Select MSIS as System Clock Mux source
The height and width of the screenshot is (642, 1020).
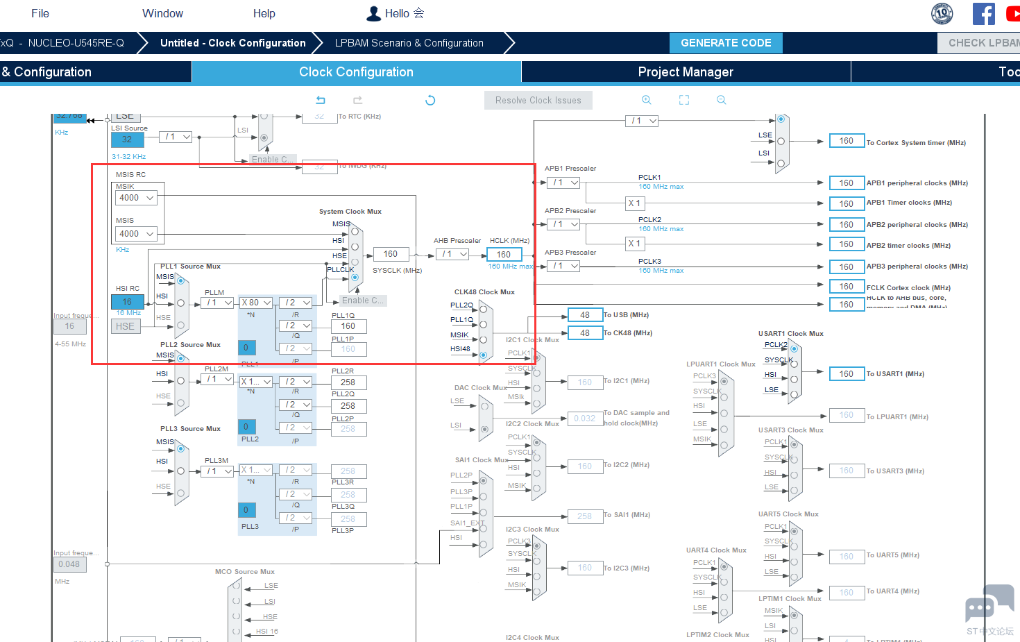pos(355,231)
